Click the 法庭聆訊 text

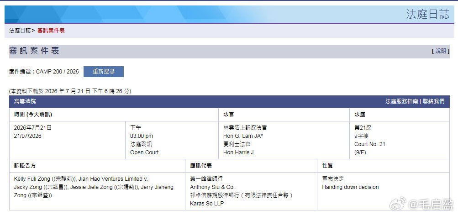(x=141, y=144)
